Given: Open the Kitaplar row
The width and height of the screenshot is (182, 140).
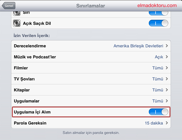Looking at the screenshot, I should [91, 90].
